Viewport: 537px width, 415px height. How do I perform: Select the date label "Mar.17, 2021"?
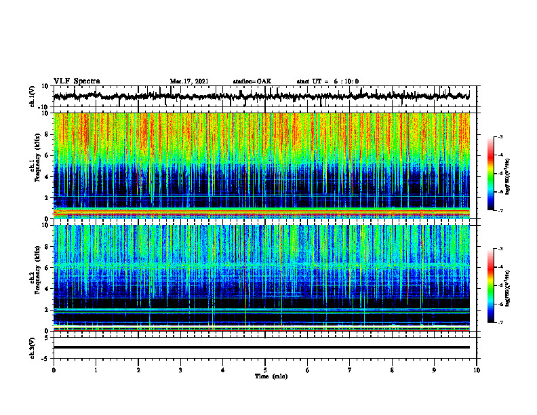click(x=189, y=81)
